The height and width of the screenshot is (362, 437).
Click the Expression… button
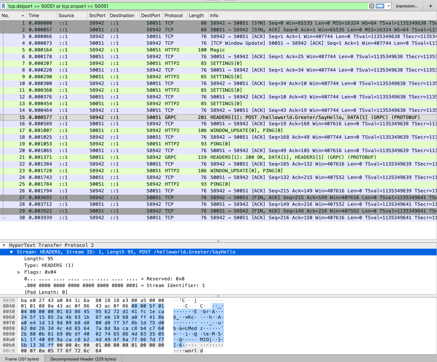click(x=407, y=6)
